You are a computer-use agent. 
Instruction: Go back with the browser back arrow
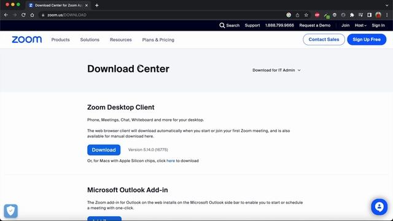tap(6, 15)
